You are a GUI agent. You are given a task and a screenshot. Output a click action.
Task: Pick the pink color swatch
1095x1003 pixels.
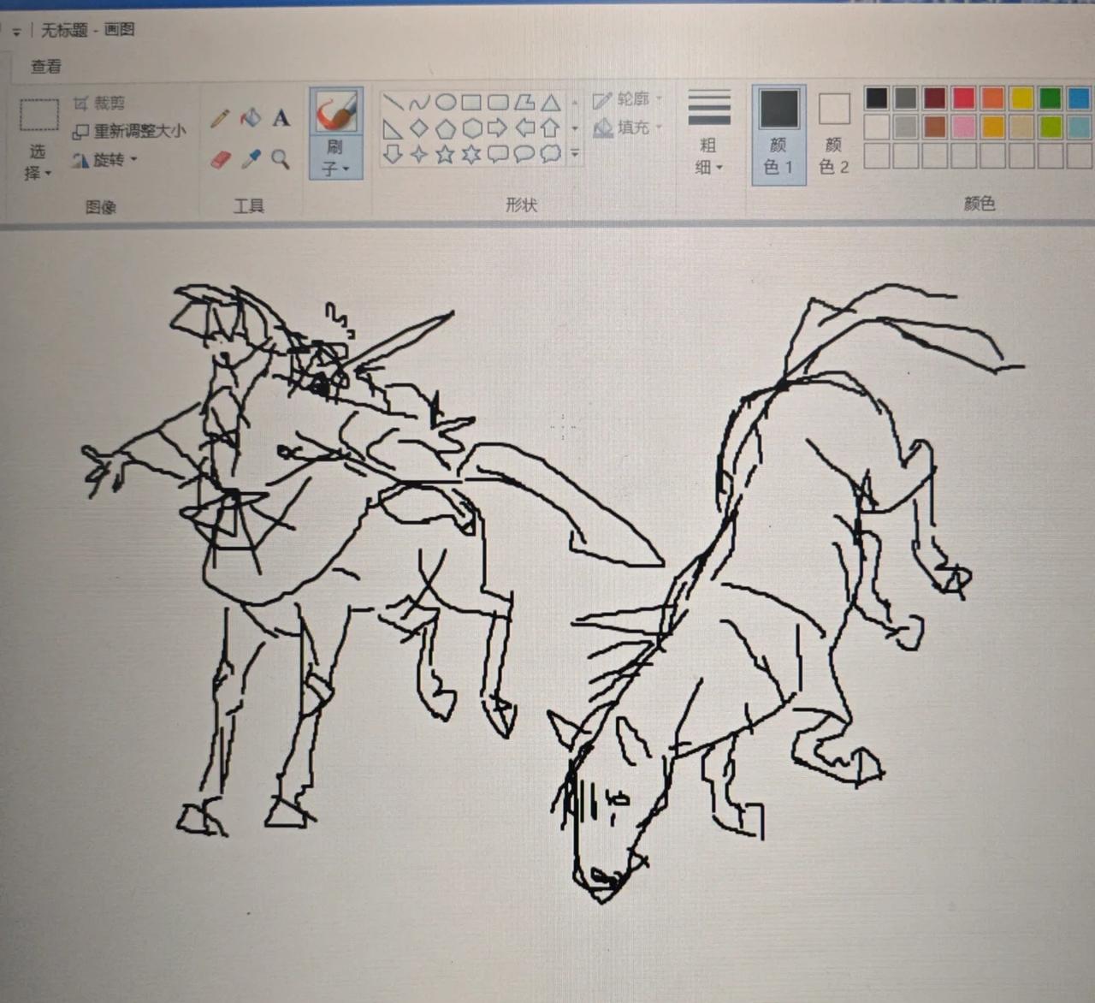point(963,128)
